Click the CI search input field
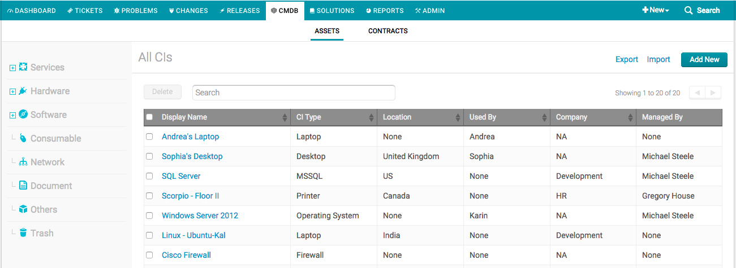This screenshot has height=268, width=736. tap(294, 93)
